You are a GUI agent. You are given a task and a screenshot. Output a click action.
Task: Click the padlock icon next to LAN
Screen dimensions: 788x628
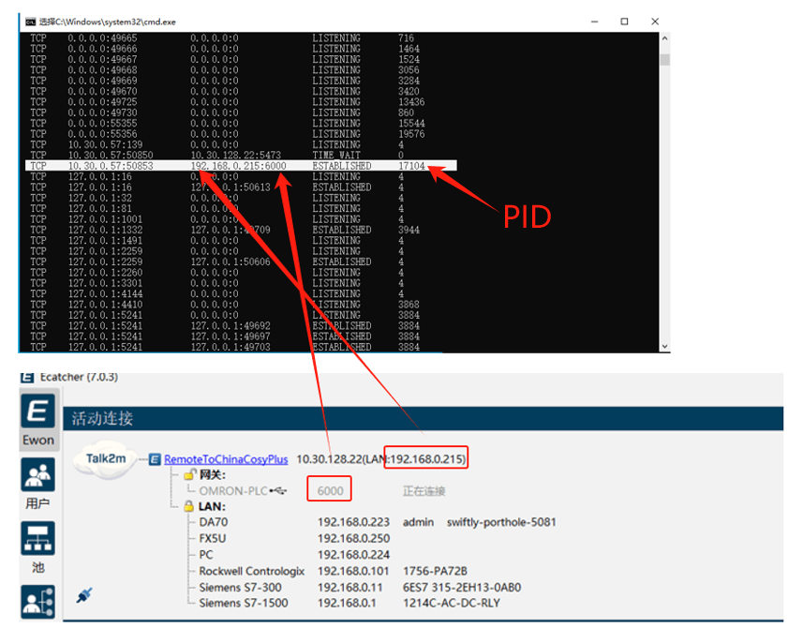point(189,506)
